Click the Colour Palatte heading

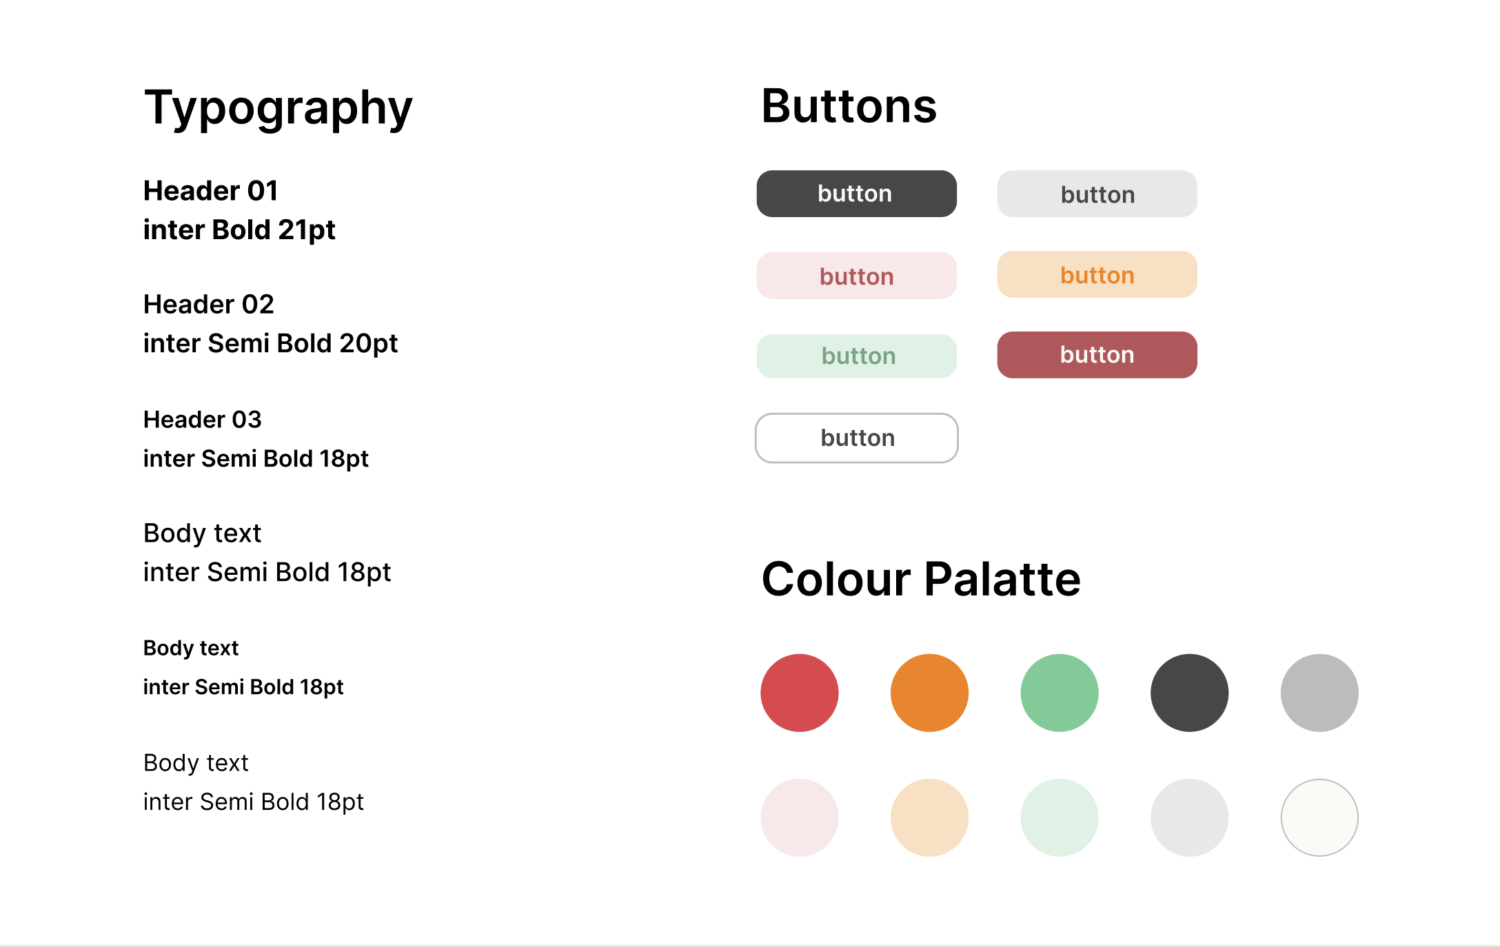pyautogui.click(x=921, y=579)
